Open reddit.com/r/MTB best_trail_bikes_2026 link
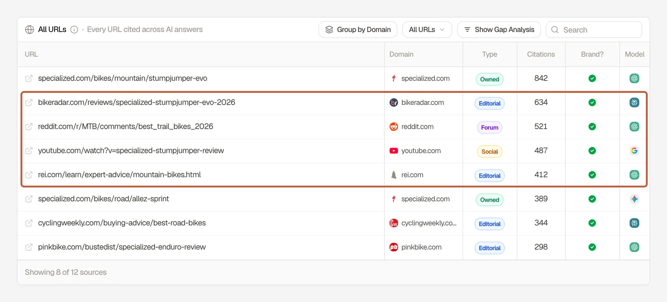667x302 pixels. coord(125,127)
